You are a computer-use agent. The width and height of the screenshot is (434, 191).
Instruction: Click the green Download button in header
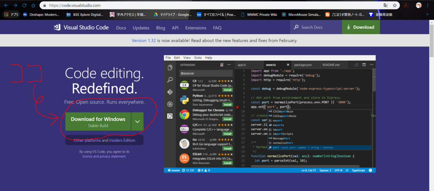pyautogui.click(x=361, y=27)
